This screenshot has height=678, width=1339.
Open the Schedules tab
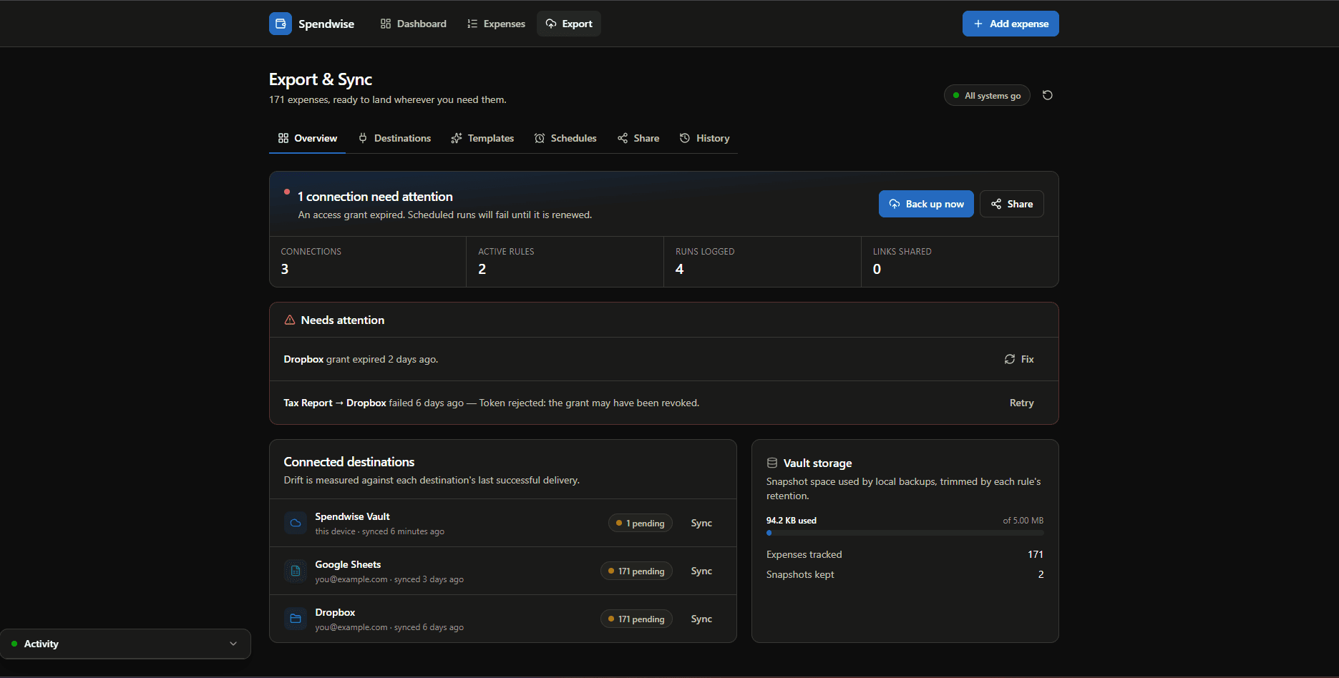(565, 138)
